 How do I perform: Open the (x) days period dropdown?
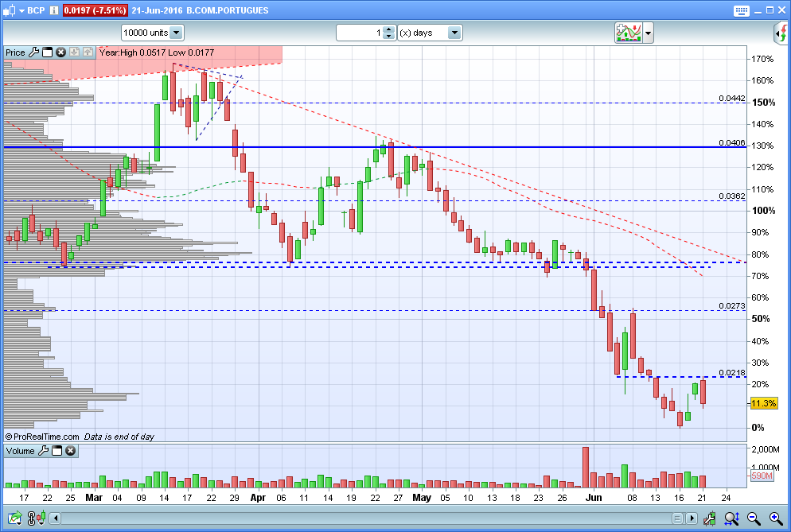click(x=430, y=33)
